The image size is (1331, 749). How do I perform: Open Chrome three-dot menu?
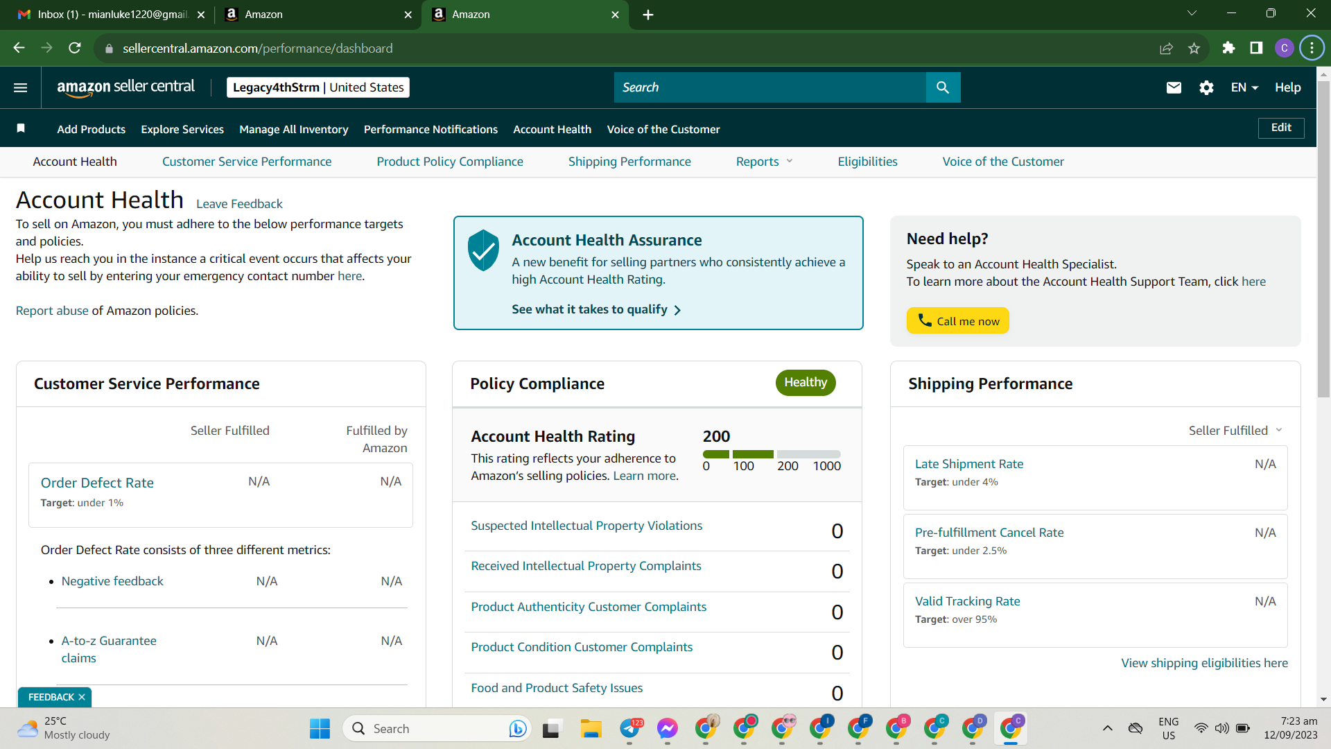click(1312, 48)
